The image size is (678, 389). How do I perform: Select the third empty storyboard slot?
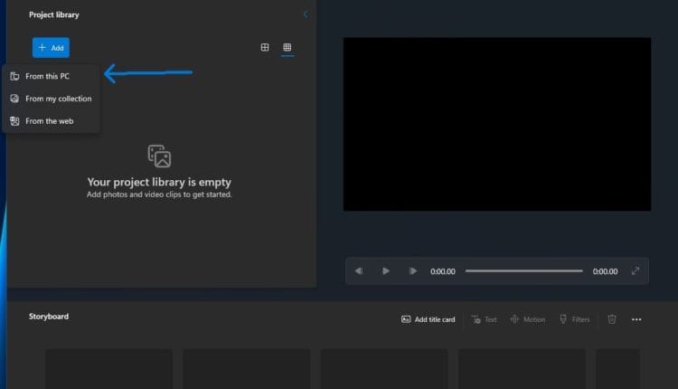point(384,369)
